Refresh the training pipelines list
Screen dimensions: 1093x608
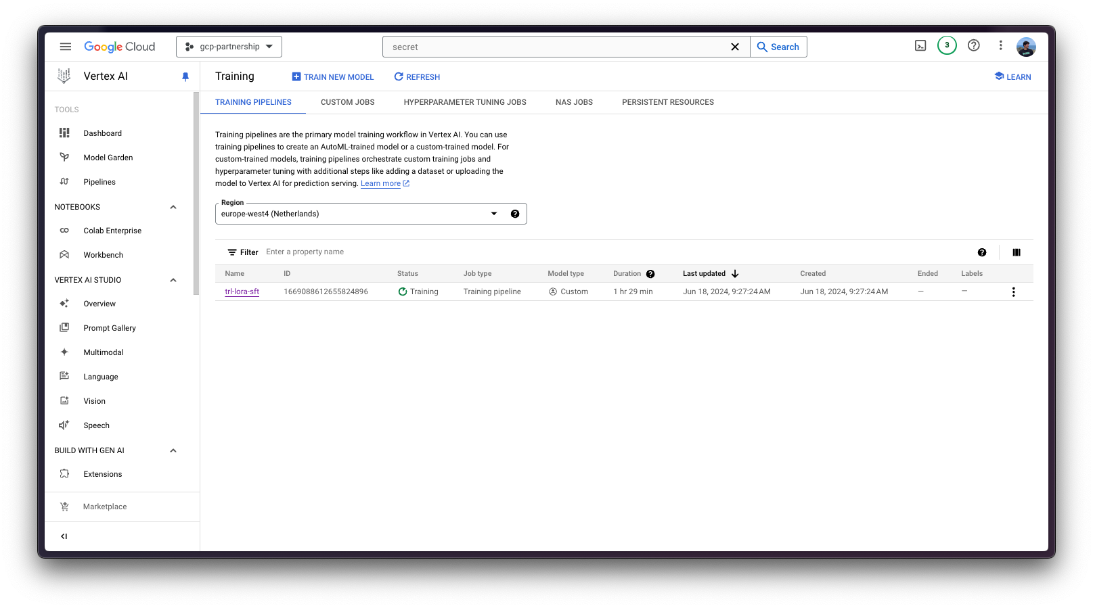click(417, 77)
